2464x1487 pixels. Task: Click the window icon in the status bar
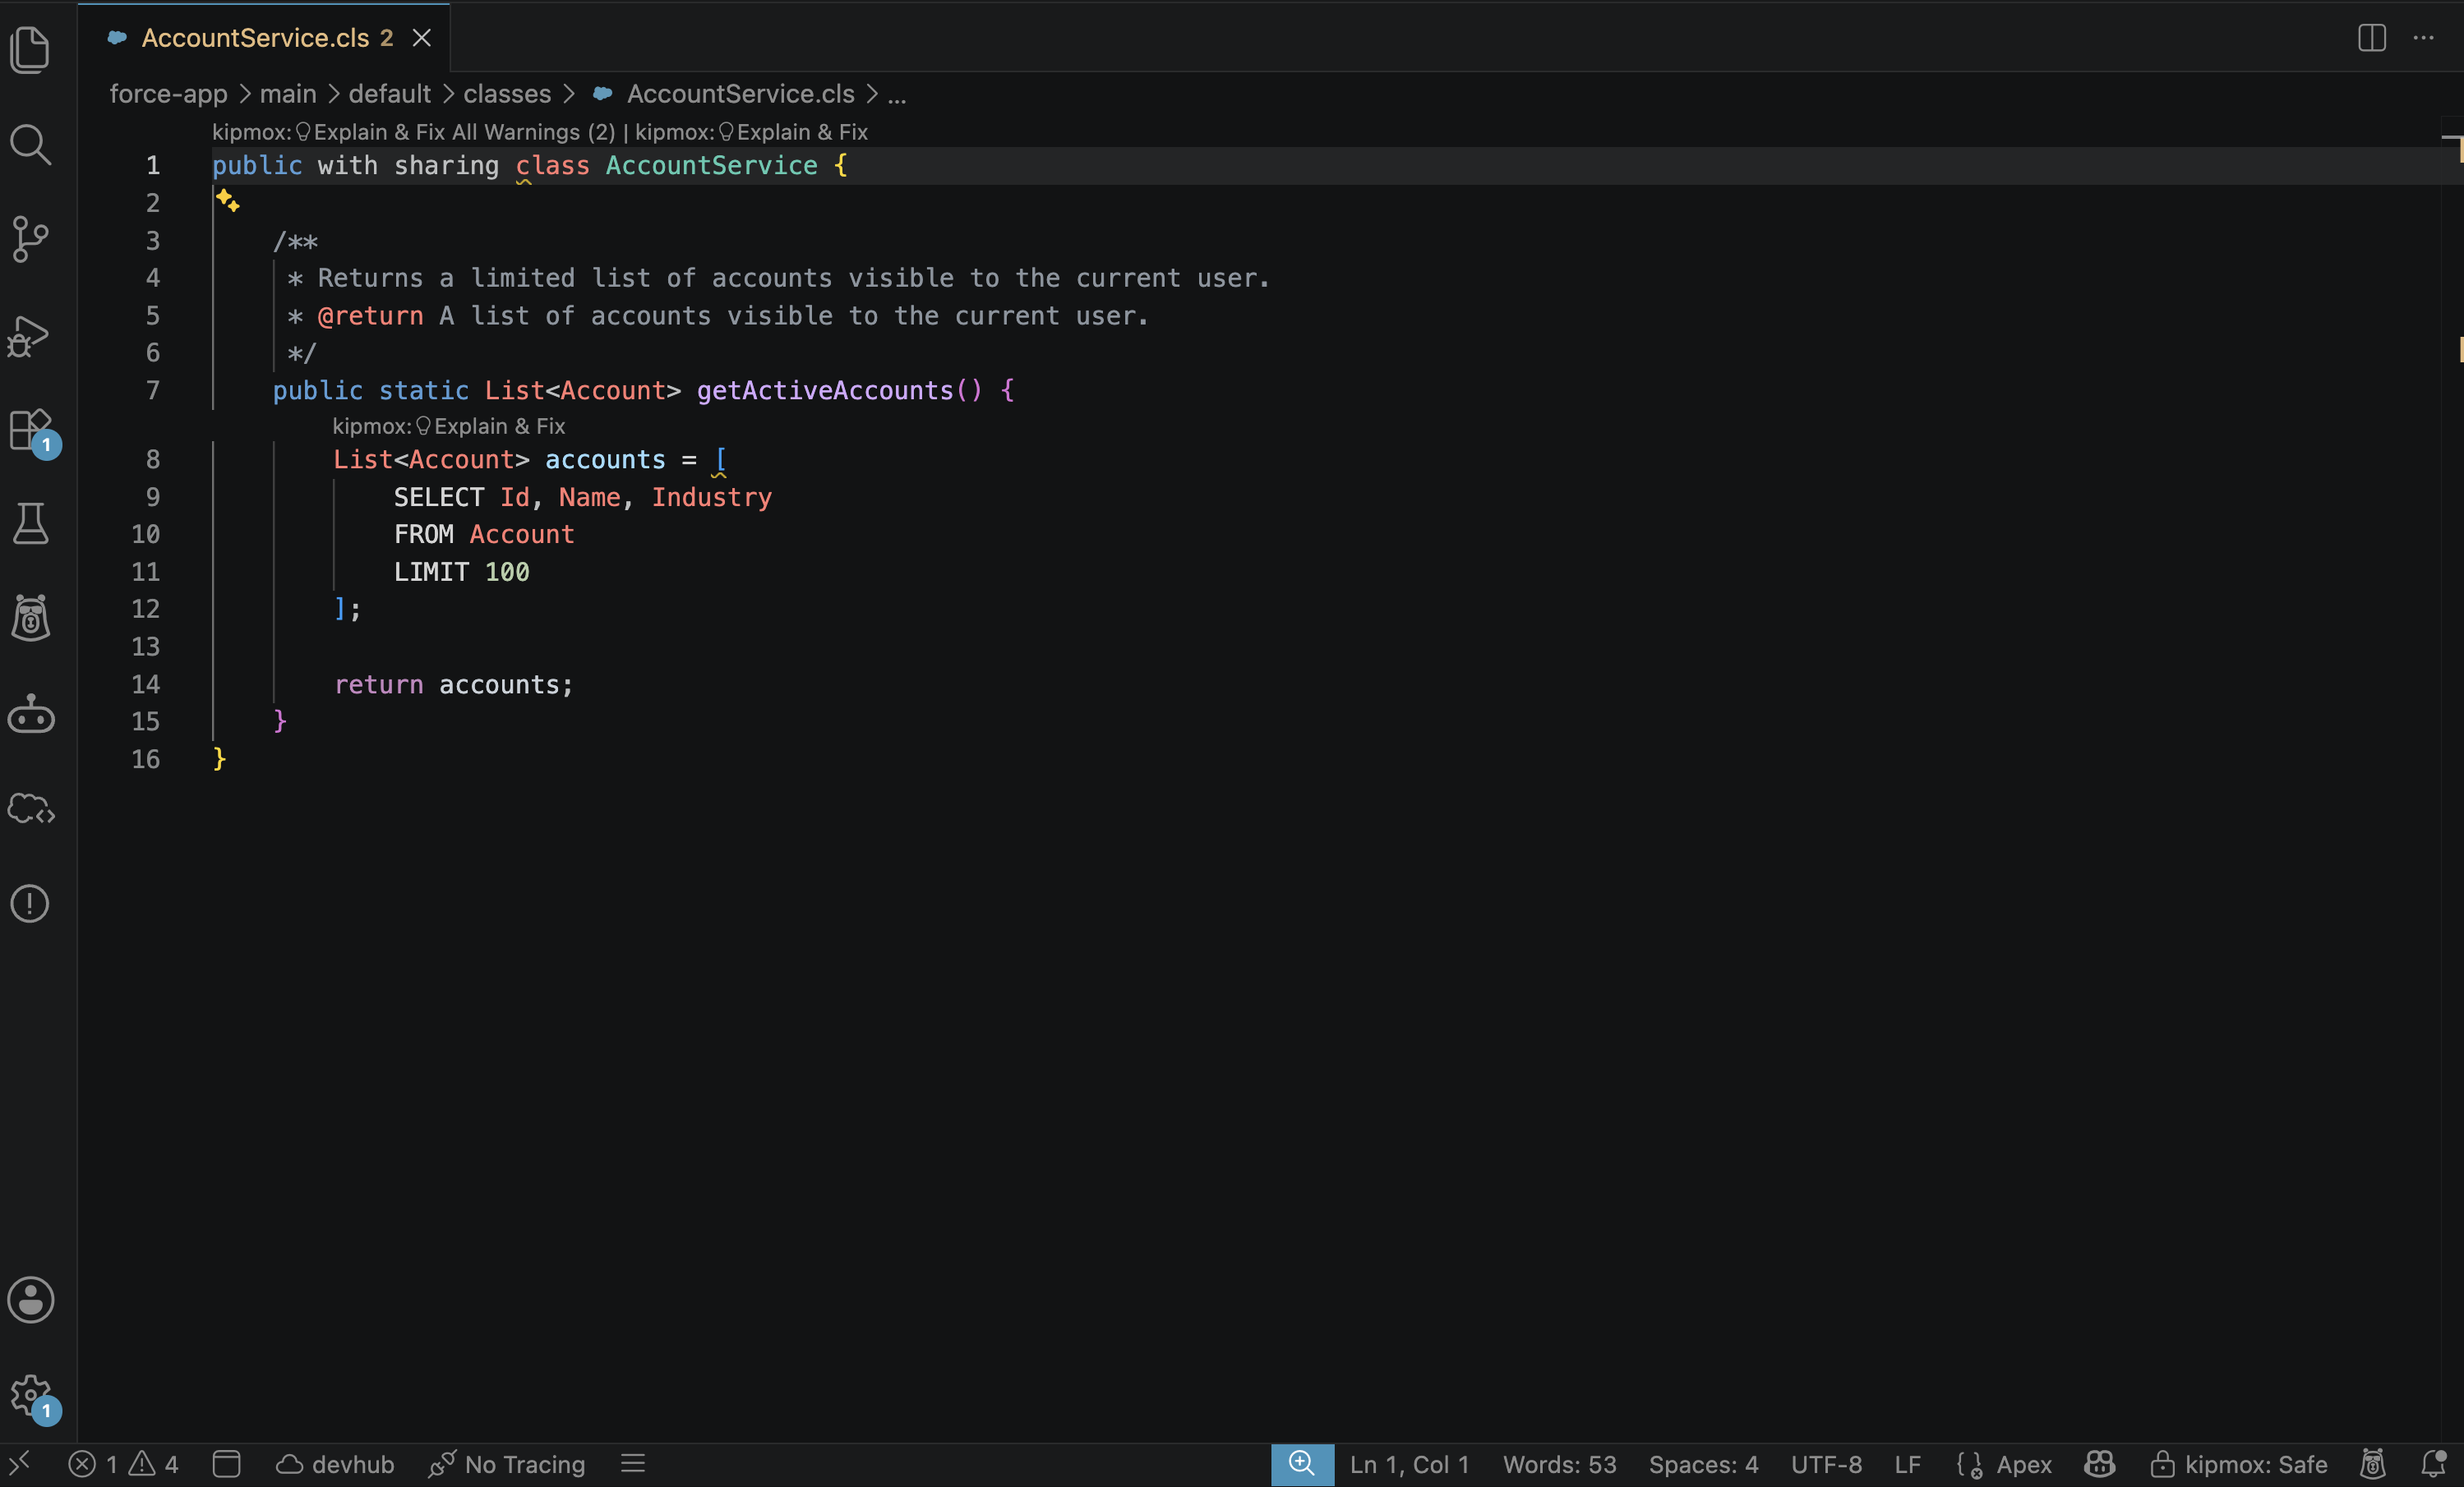[227, 1464]
